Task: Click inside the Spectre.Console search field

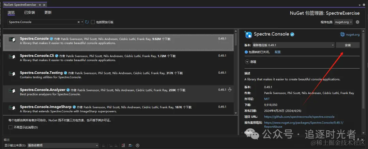Action: tap(42, 22)
